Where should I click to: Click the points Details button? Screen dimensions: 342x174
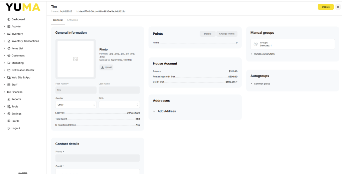[208, 34]
